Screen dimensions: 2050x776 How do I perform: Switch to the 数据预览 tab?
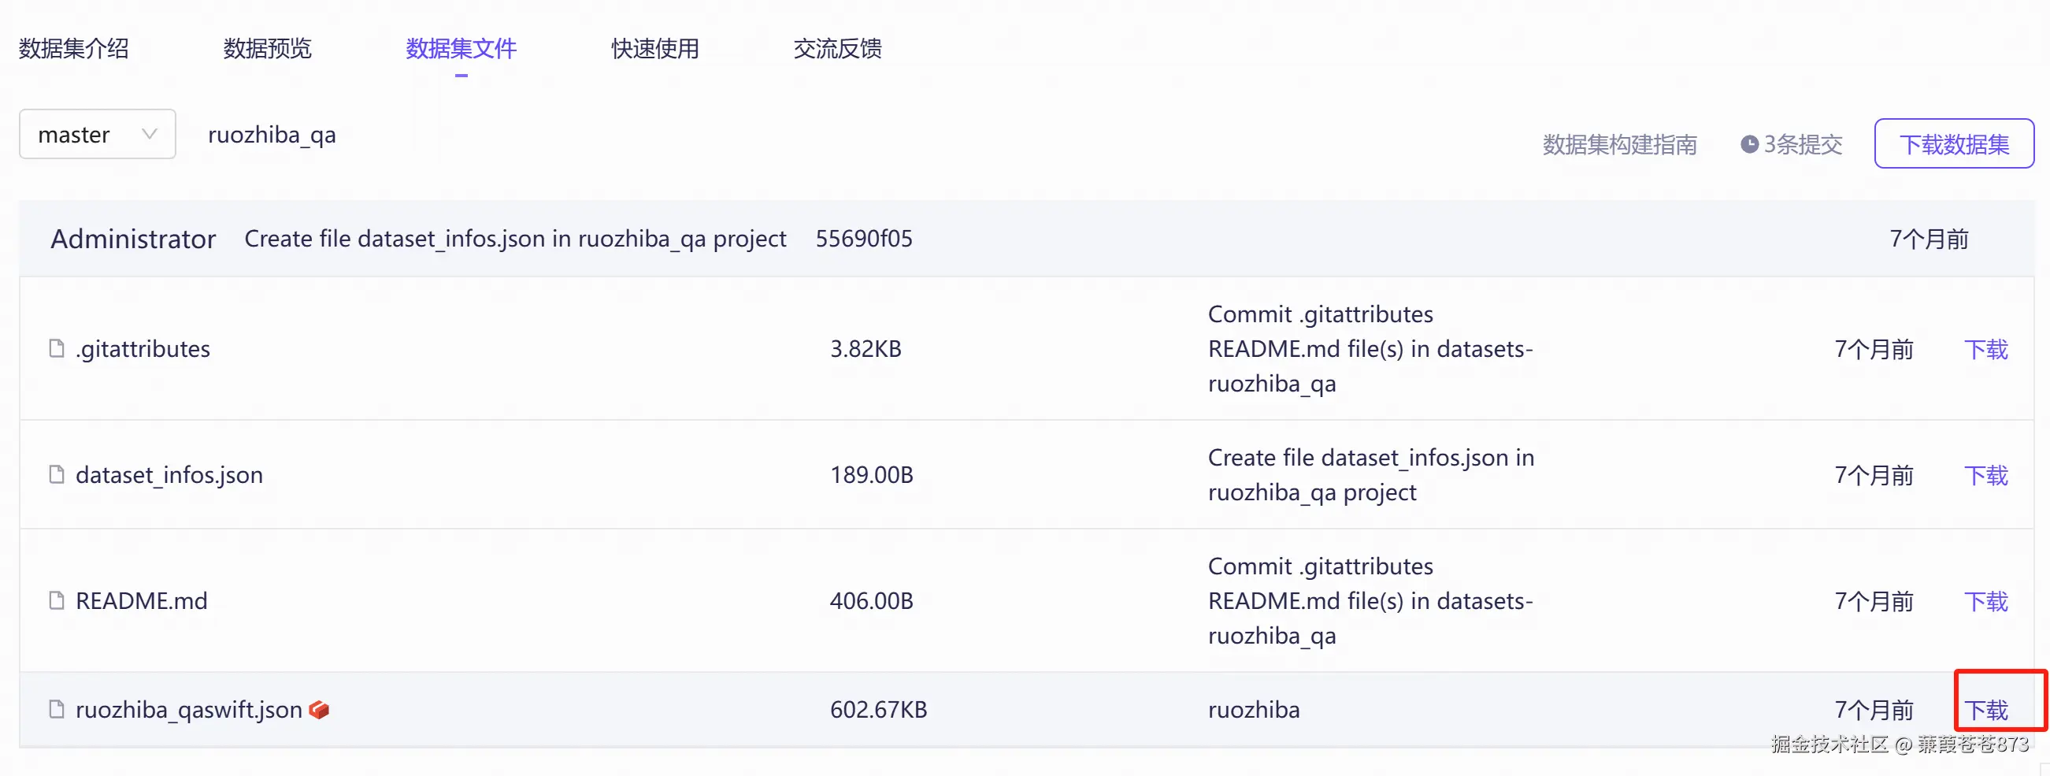(268, 49)
